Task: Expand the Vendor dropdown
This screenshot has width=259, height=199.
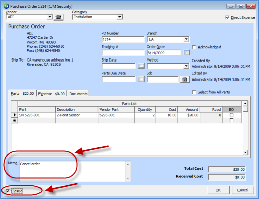Action: coord(50,17)
